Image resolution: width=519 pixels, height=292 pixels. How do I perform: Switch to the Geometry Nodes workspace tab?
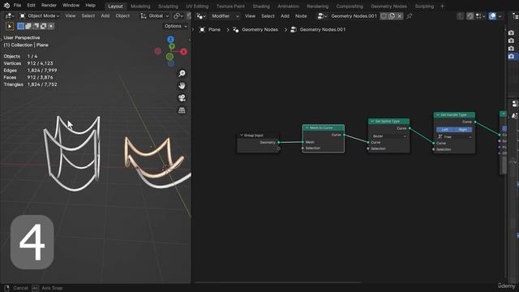click(x=388, y=6)
